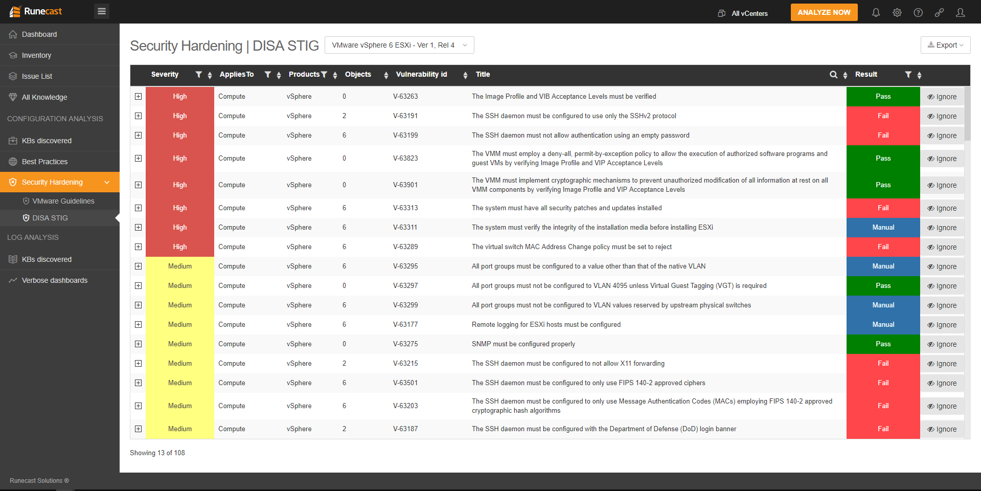Open the notifications bell icon
This screenshot has height=491, width=981.
876,12
